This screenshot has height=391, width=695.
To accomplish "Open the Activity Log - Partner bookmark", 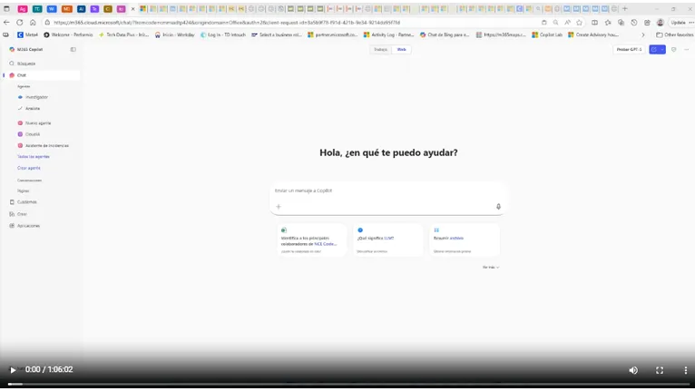I will tap(388, 34).
